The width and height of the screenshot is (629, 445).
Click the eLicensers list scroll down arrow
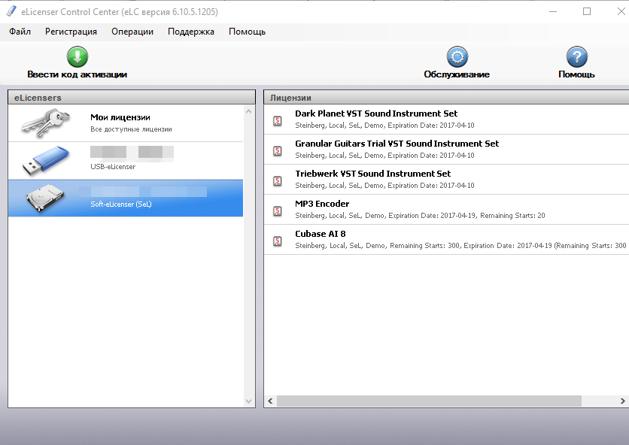point(249,401)
